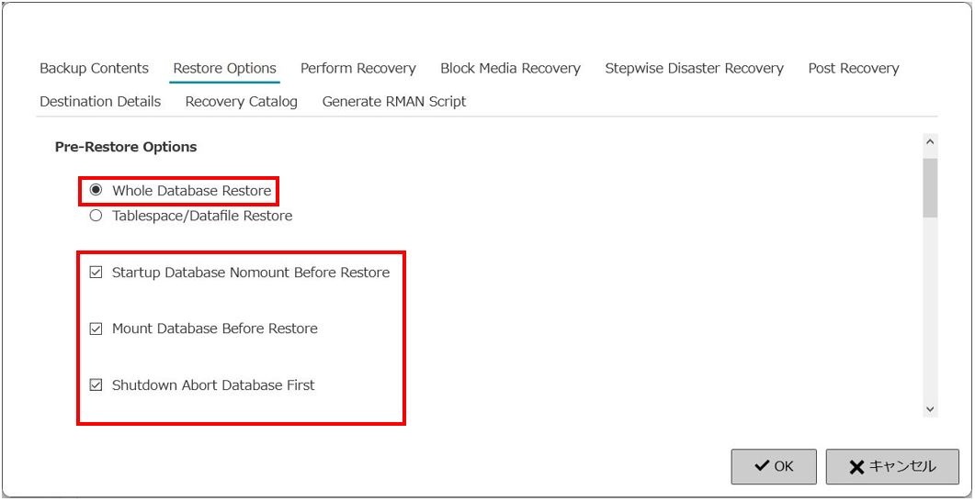Toggle Mount Database Before Restore checkbox
This screenshot has height=501, width=975.
click(x=96, y=329)
